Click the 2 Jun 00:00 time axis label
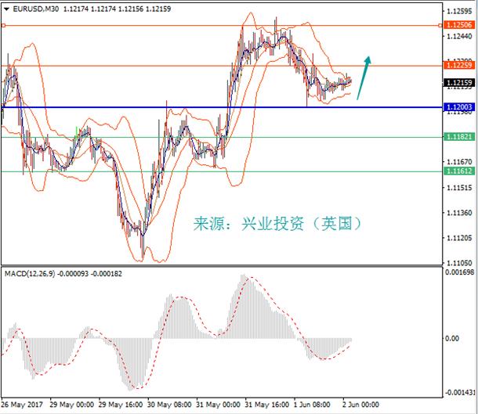The height and width of the screenshot is (414, 478). (360, 405)
